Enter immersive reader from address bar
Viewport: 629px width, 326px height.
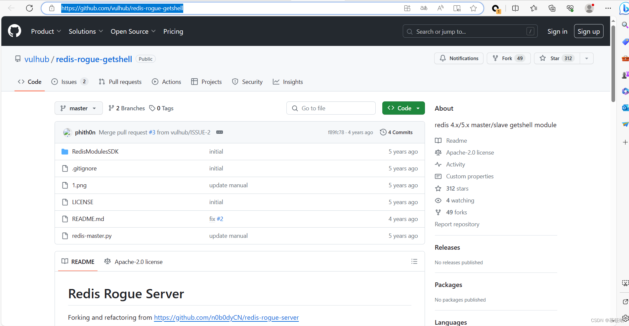click(457, 8)
